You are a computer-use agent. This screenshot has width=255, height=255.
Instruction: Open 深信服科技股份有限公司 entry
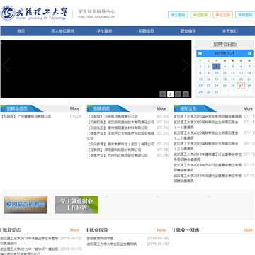(x=114, y=149)
